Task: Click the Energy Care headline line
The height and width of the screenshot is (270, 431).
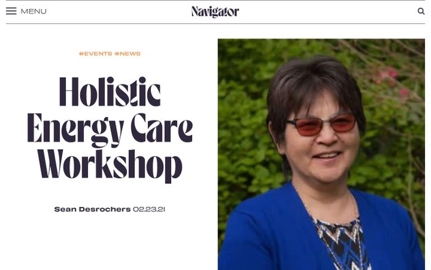Action: [110, 128]
